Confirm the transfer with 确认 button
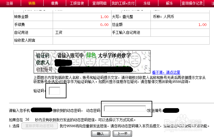This screenshot has height=137, width=214. [101, 134]
